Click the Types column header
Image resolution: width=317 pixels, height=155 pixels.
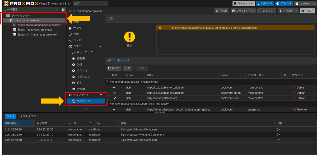coord(134,75)
